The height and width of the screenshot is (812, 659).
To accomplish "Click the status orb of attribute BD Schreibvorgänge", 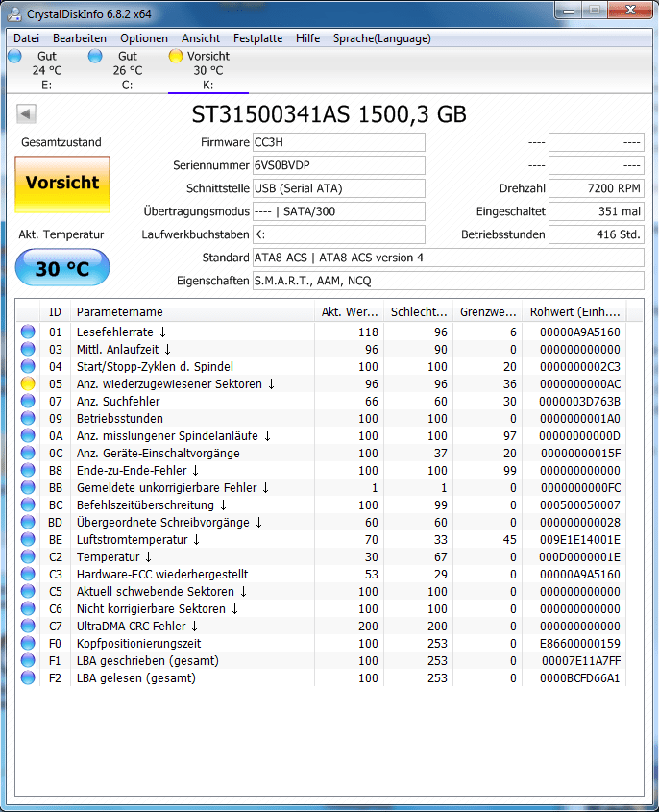I will [28, 522].
